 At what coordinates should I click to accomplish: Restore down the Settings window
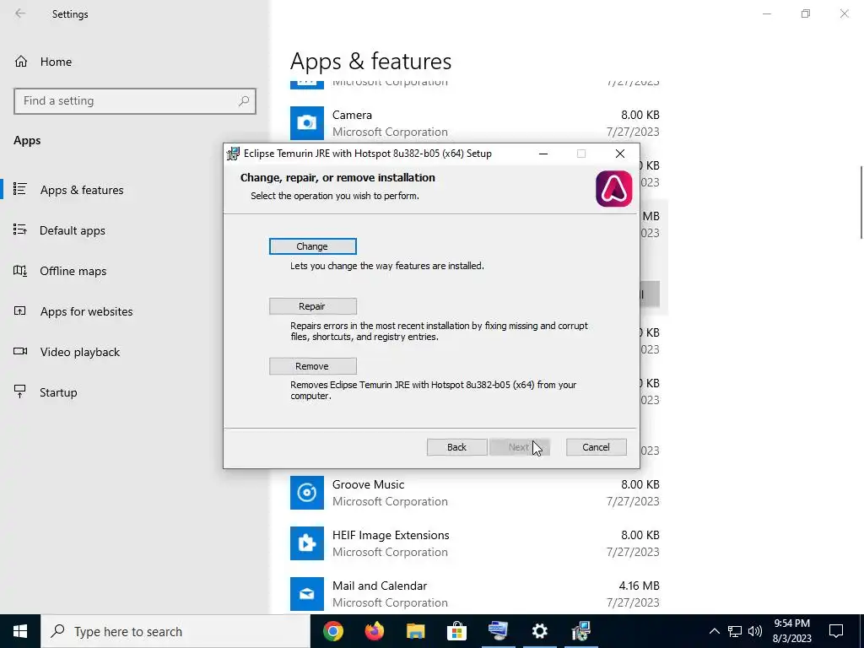tap(806, 13)
